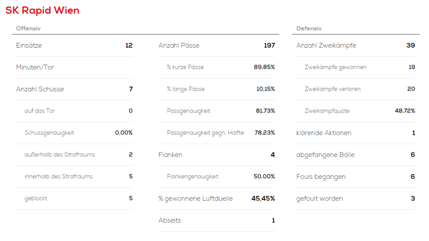Click the SK Rapid Wien team title

[42, 11]
